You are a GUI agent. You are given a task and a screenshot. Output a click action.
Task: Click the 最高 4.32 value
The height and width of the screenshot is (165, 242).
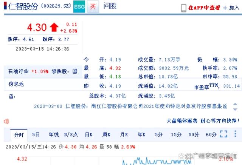click(x=115, y=68)
